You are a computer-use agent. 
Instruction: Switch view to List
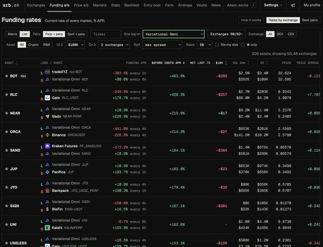click(25, 34)
